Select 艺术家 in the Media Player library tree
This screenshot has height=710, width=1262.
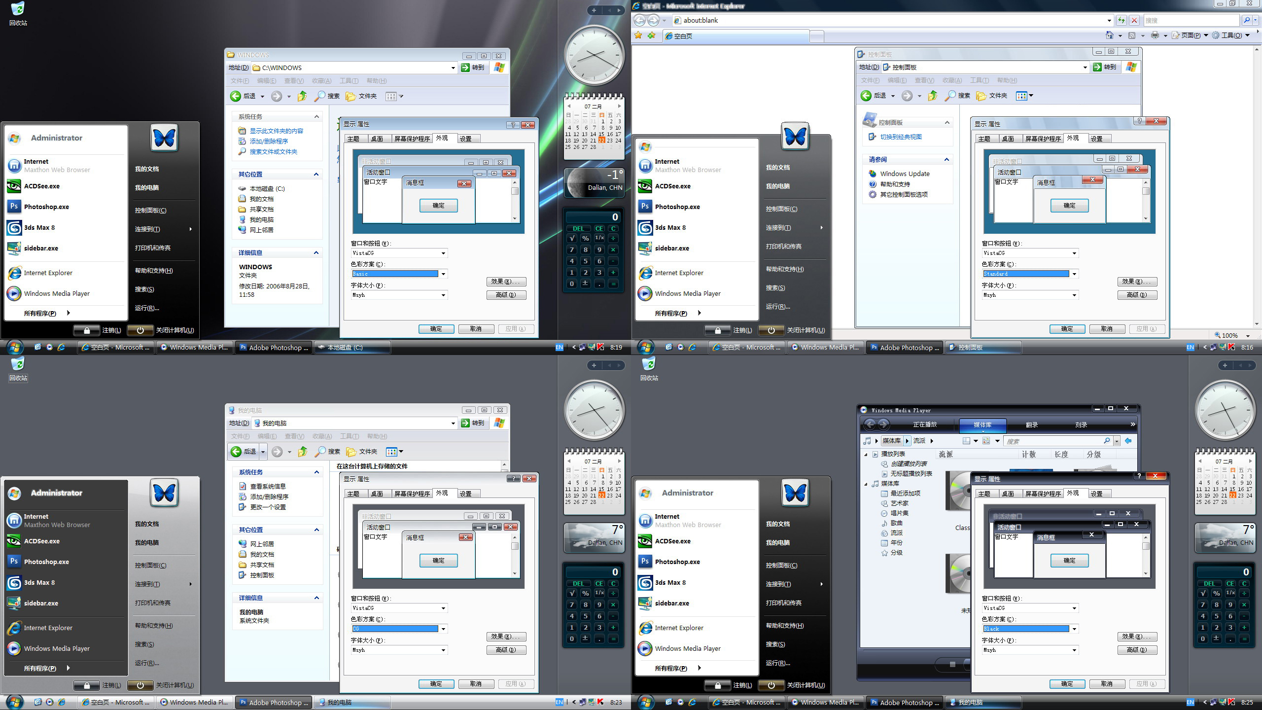click(x=899, y=503)
